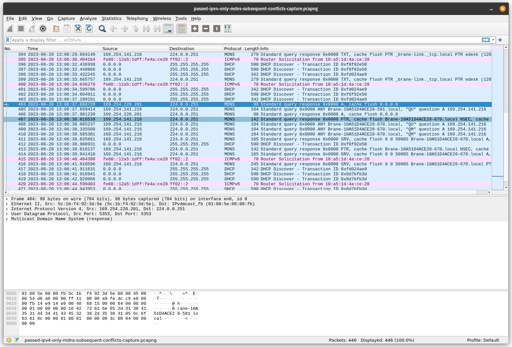
Task: Expand Multicast Domain Name System details
Action: coord(7,219)
